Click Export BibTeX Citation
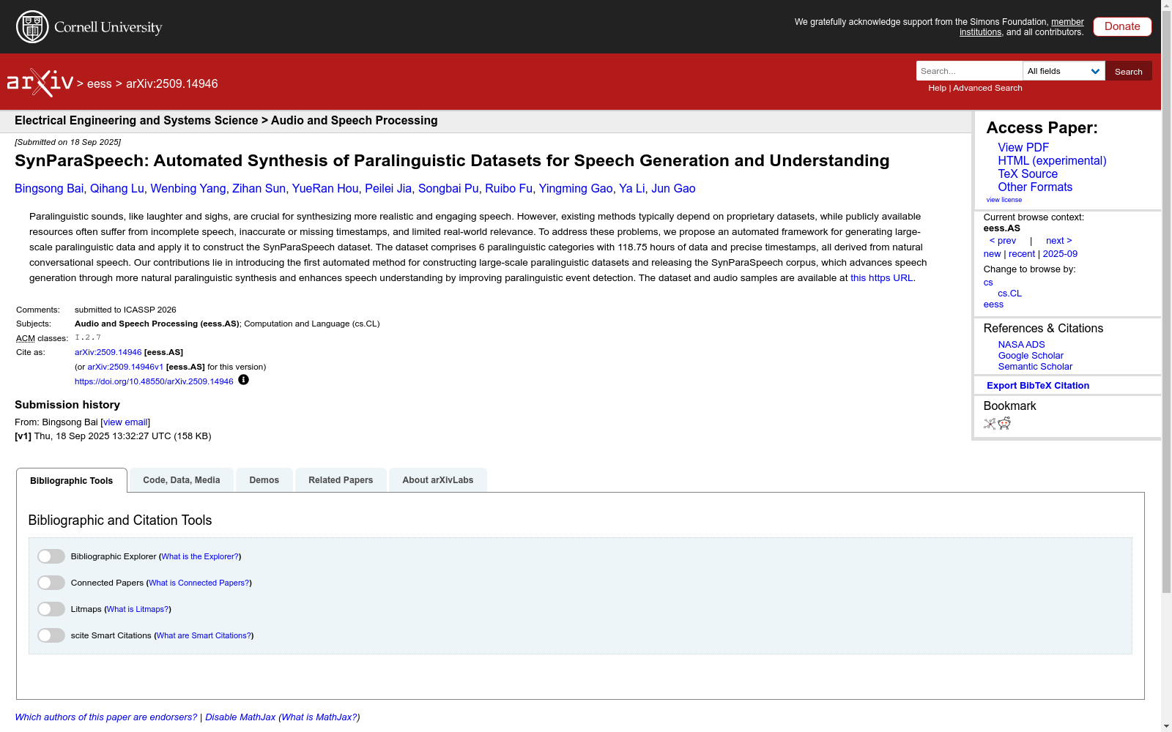The width and height of the screenshot is (1172, 732). [1038, 386]
